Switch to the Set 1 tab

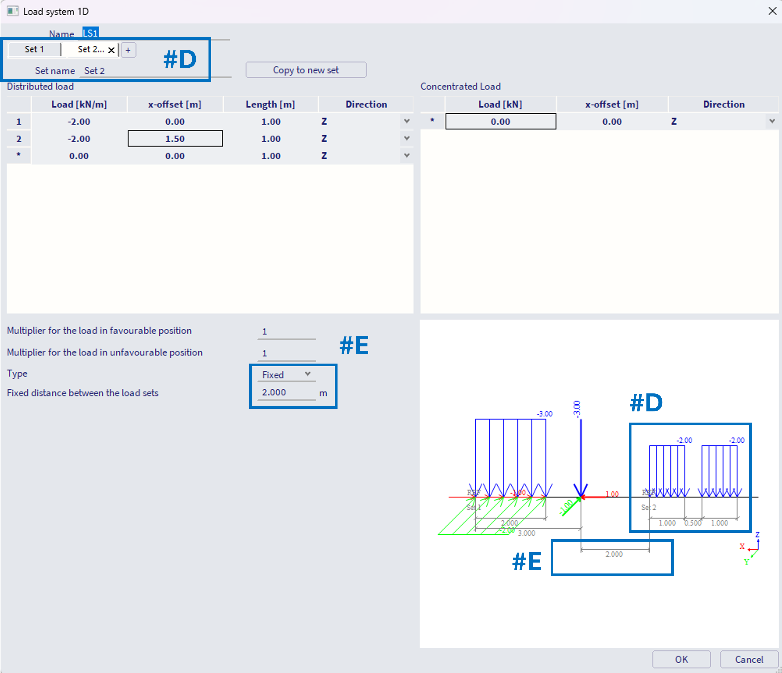pos(34,49)
